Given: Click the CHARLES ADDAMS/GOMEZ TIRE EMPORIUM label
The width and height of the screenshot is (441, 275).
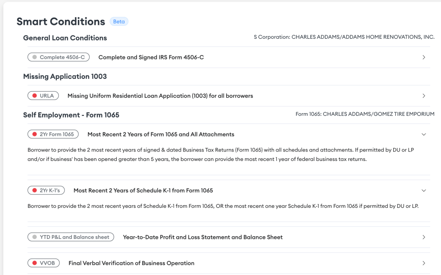Looking at the screenshot, I should tap(365, 114).
